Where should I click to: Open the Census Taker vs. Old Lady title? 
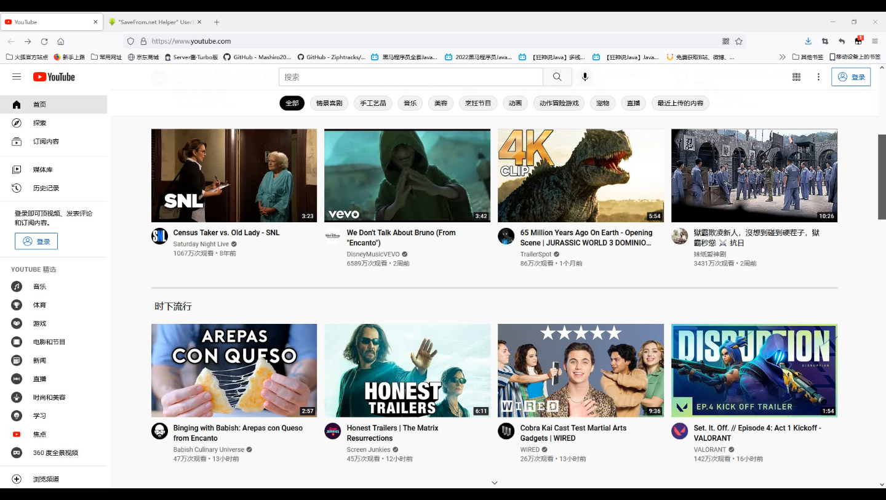(226, 233)
